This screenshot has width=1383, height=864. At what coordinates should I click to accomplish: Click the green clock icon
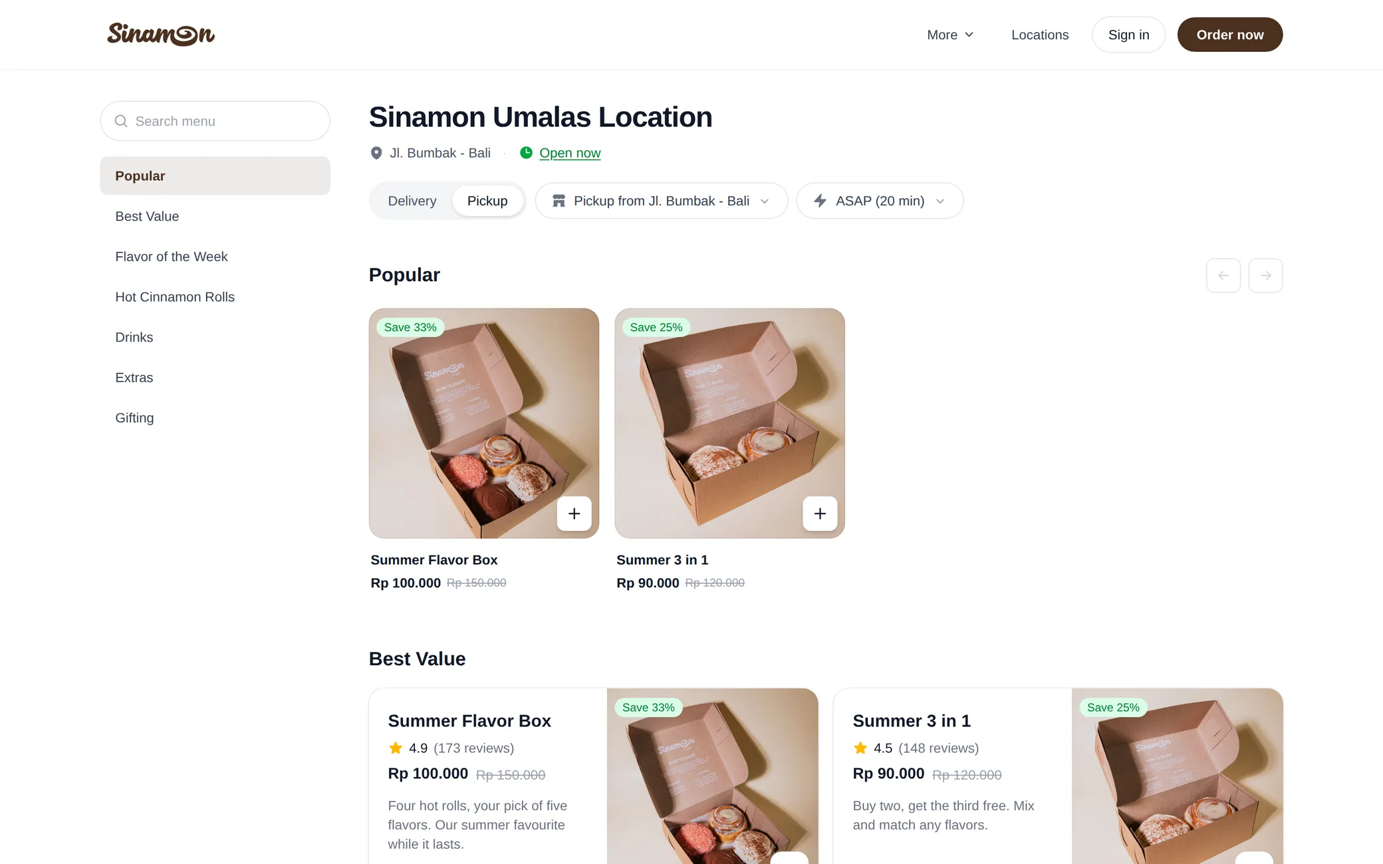526,153
